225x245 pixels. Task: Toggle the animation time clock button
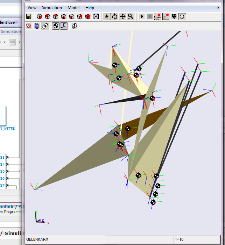coord(182,16)
